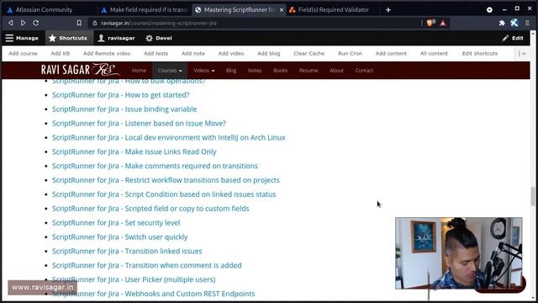This screenshot has height=303, width=538.
Task: Open the Set security level link
Action: click(x=116, y=223)
